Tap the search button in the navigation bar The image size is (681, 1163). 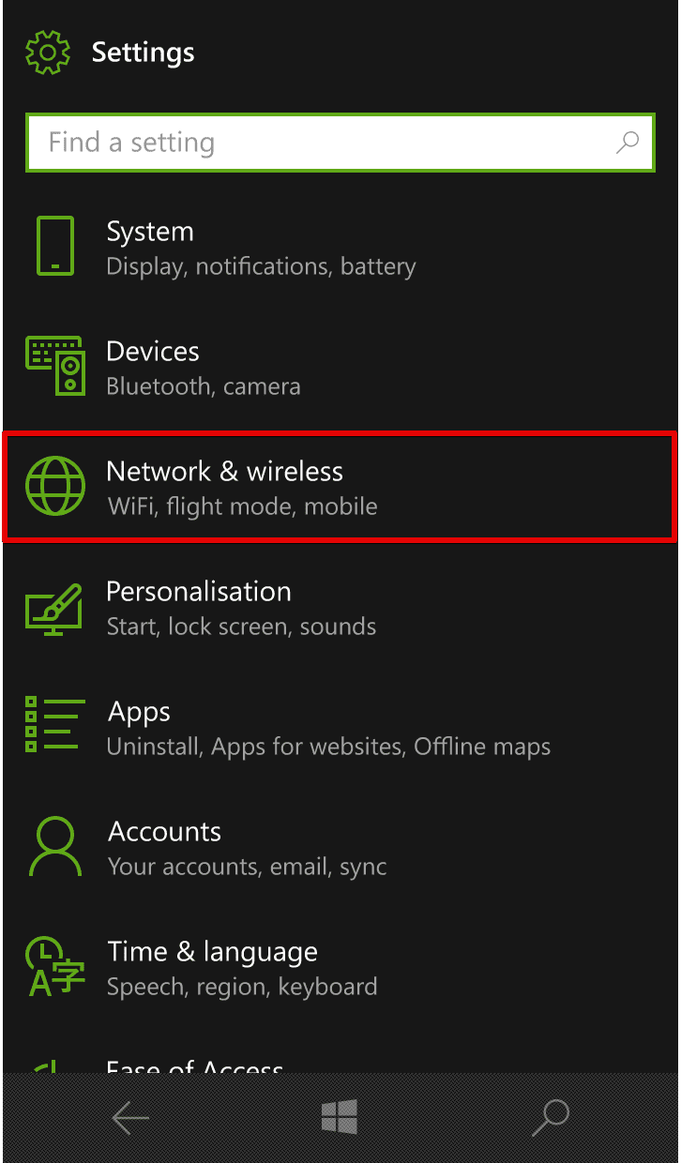pyautogui.click(x=551, y=1117)
